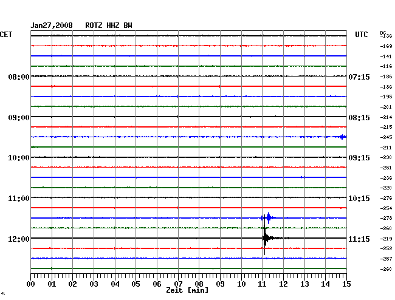Select the DC value -141
The height and width of the screenshot is (300, 395).
coord(386,56)
